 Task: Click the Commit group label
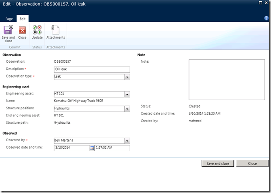(15, 47)
